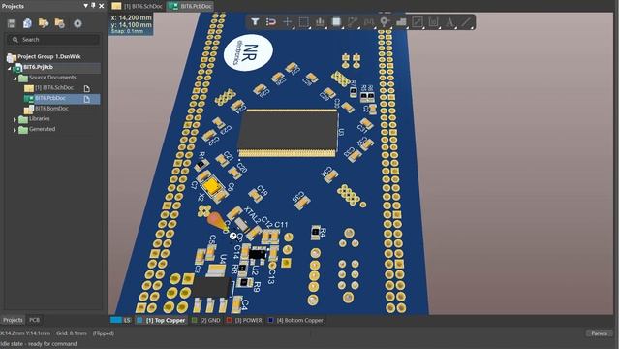
Task: Switch to the [1] BIT6.SchDoc document tab
Action: click(138, 6)
